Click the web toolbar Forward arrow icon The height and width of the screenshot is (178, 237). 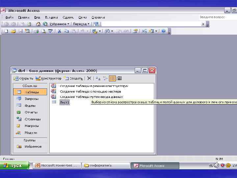point(13,24)
